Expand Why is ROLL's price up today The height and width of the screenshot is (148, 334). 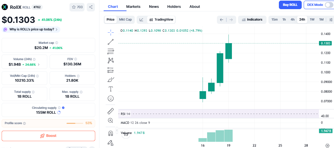pyautogui.click(x=31, y=29)
